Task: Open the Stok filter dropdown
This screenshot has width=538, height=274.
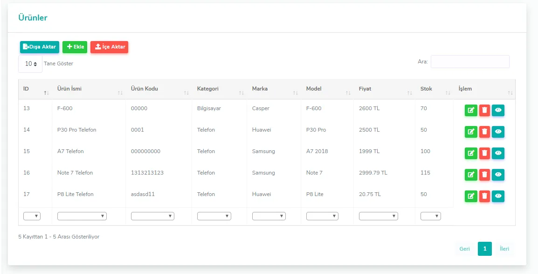Action: pyautogui.click(x=431, y=216)
